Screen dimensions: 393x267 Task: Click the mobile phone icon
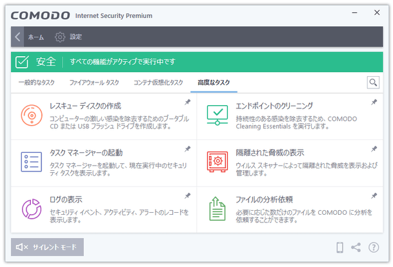pyautogui.click(x=339, y=248)
